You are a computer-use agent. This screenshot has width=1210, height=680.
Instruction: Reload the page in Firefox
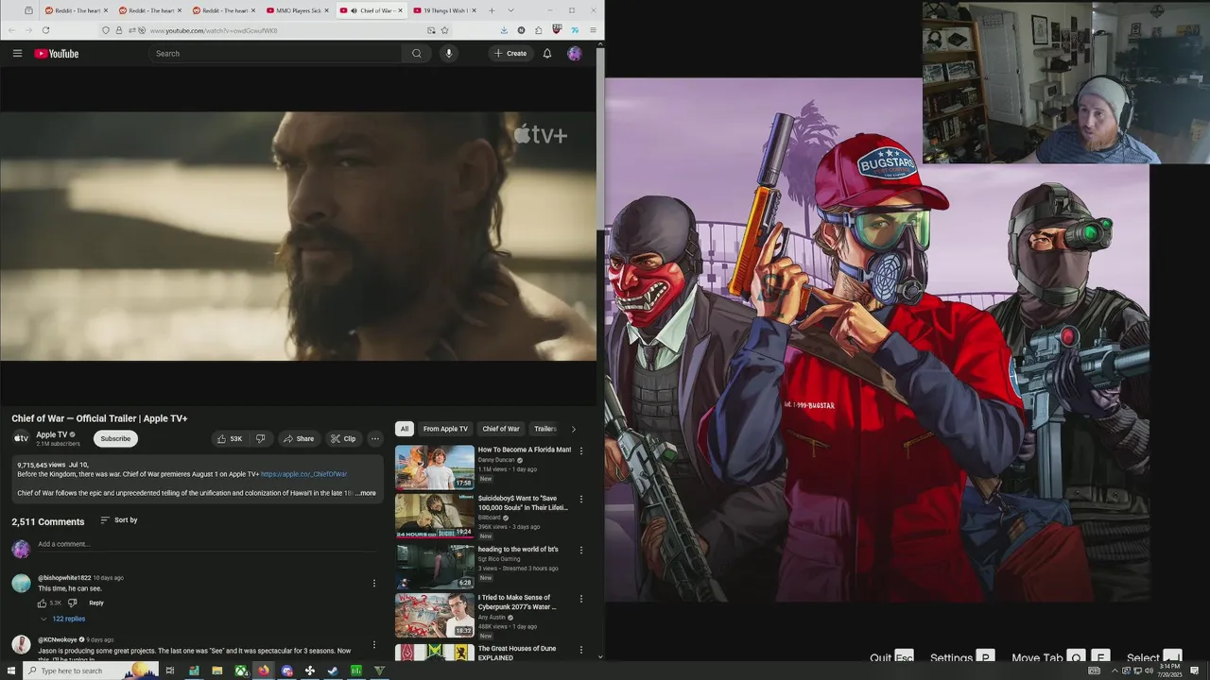(x=45, y=30)
